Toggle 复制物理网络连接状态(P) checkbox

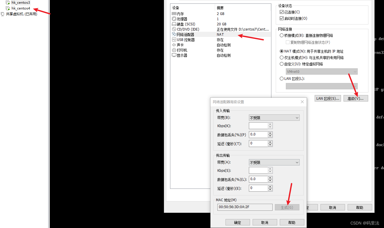288,42
